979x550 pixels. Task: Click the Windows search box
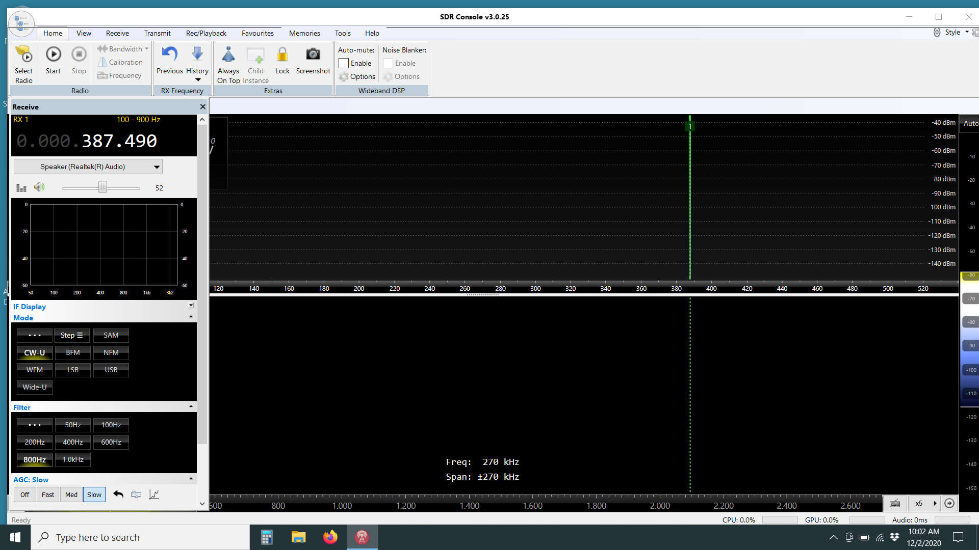pos(140,537)
